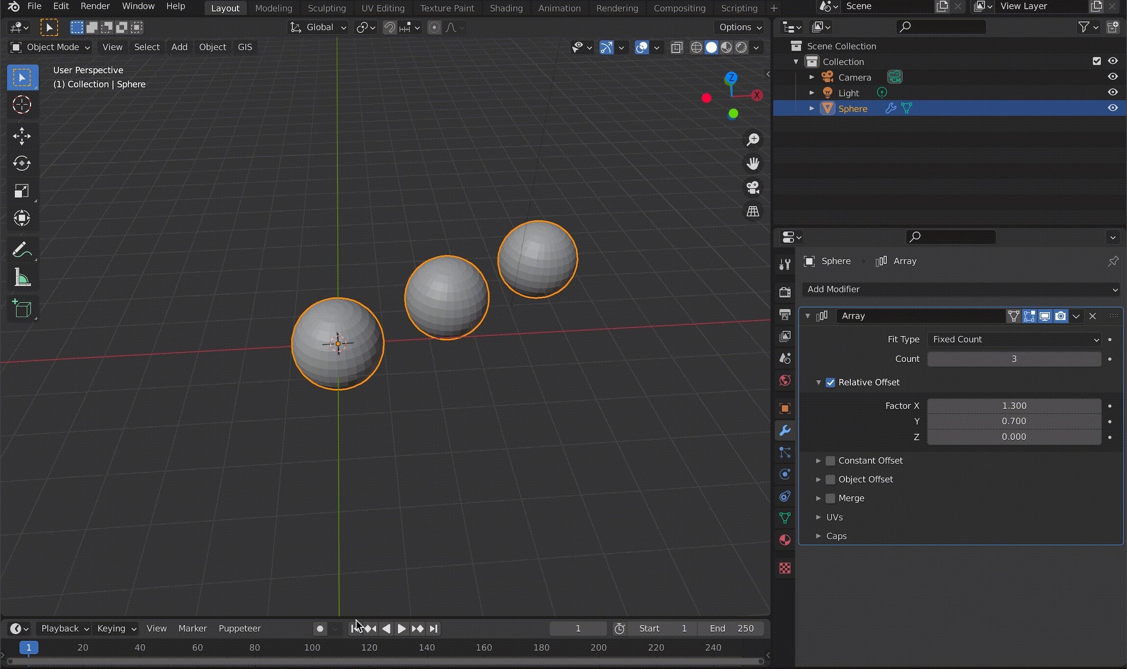Select the Add Cube tool
1127x669 pixels.
pos(22,309)
